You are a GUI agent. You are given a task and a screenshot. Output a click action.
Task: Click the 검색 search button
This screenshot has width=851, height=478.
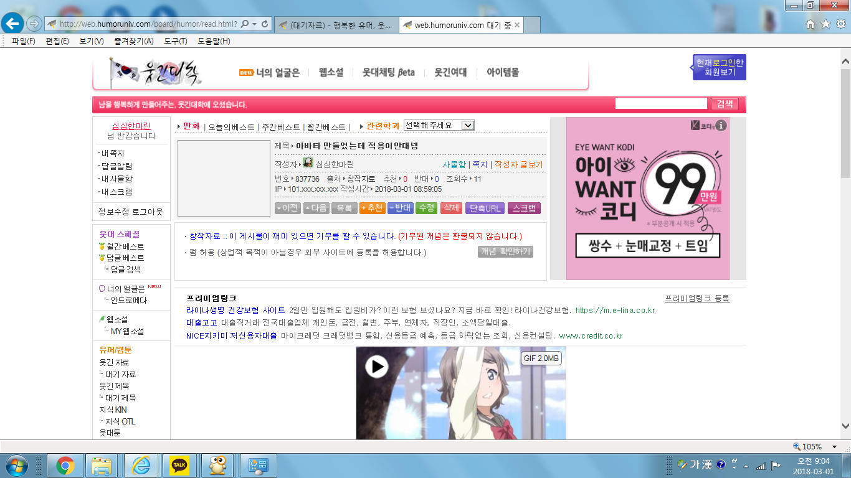(x=725, y=104)
